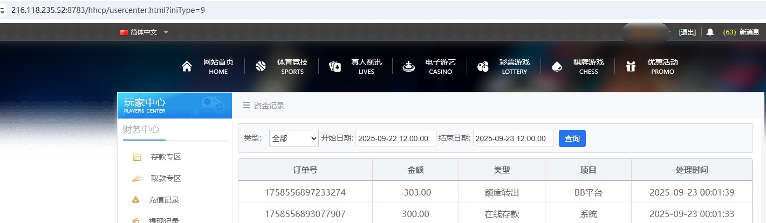Click the 查询 search button
This screenshot has height=223, width=766.
coord(572,138)
